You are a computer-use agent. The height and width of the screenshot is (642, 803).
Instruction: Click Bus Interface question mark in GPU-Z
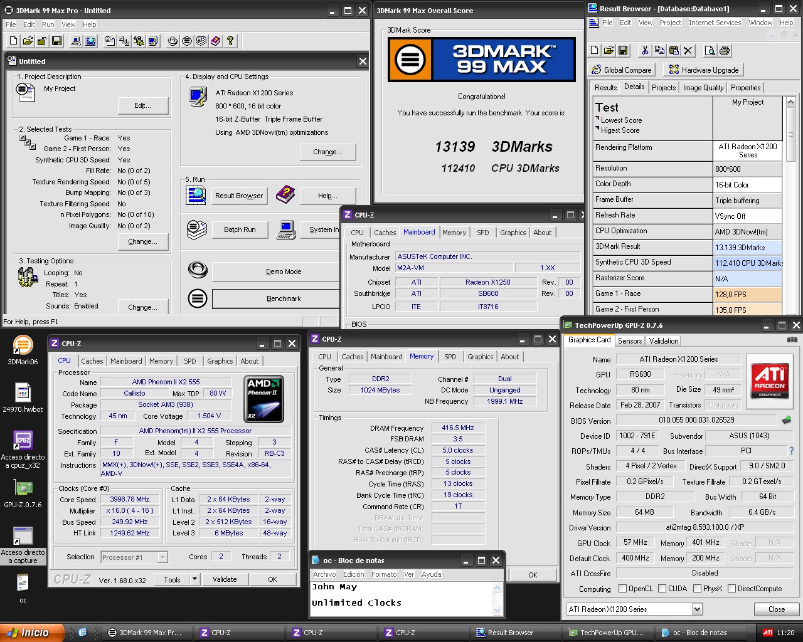[x=792, y=451]
